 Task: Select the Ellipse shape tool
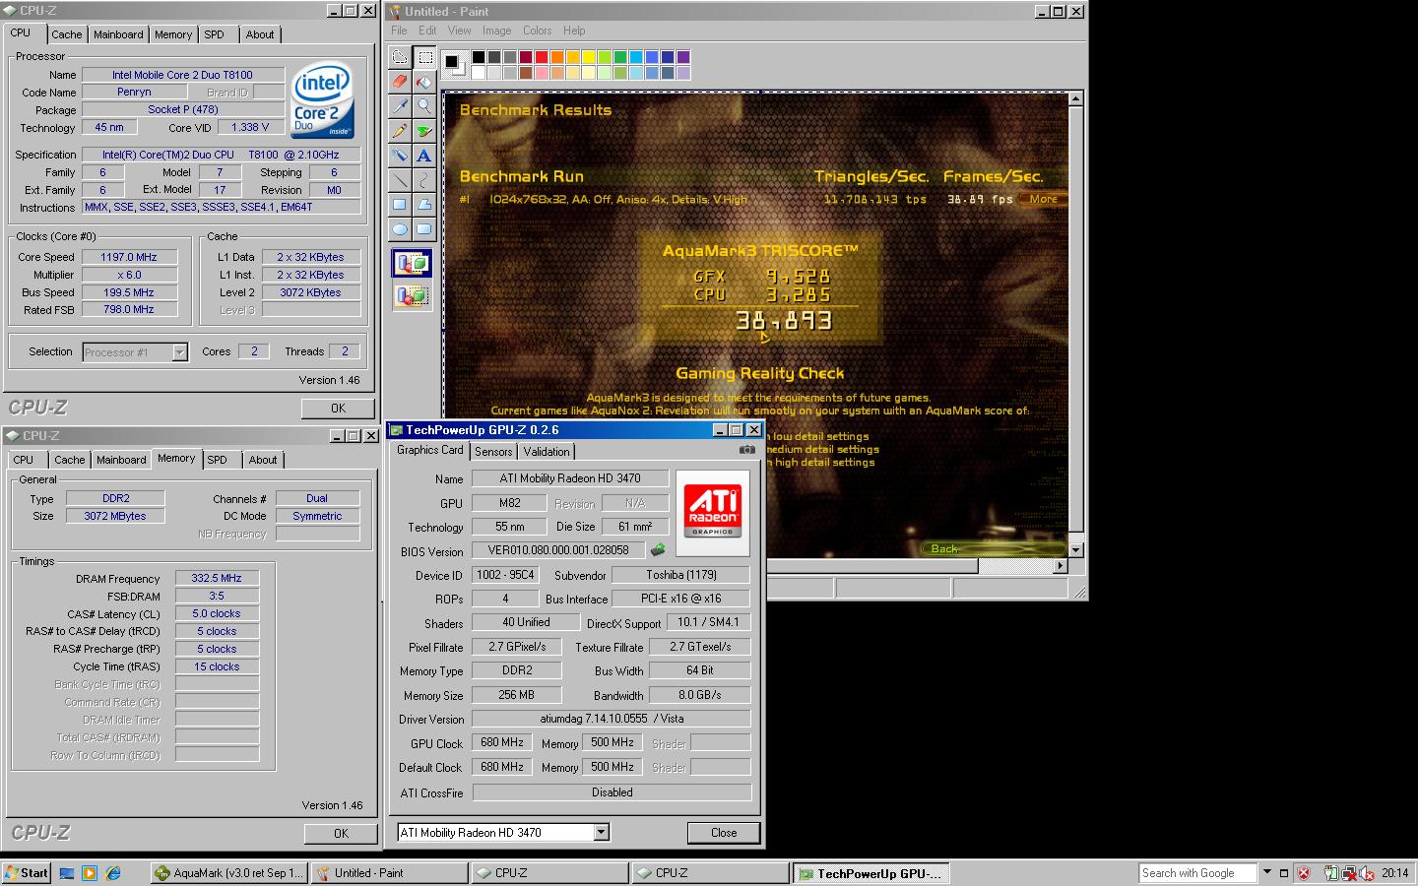point(399,228)
